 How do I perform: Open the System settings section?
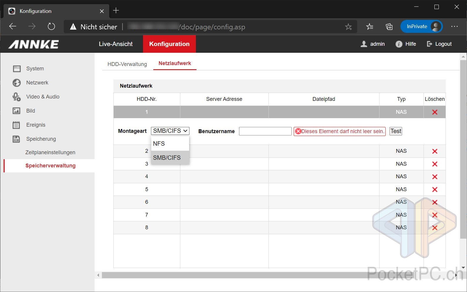point(35,69)
